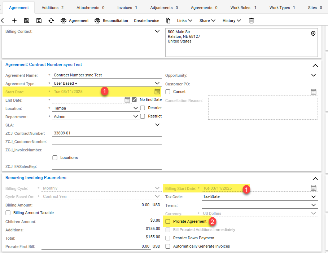Open the Tax Code dropdown
The width and height of the screenshot is (328, 253).
(x=313, y=197)
